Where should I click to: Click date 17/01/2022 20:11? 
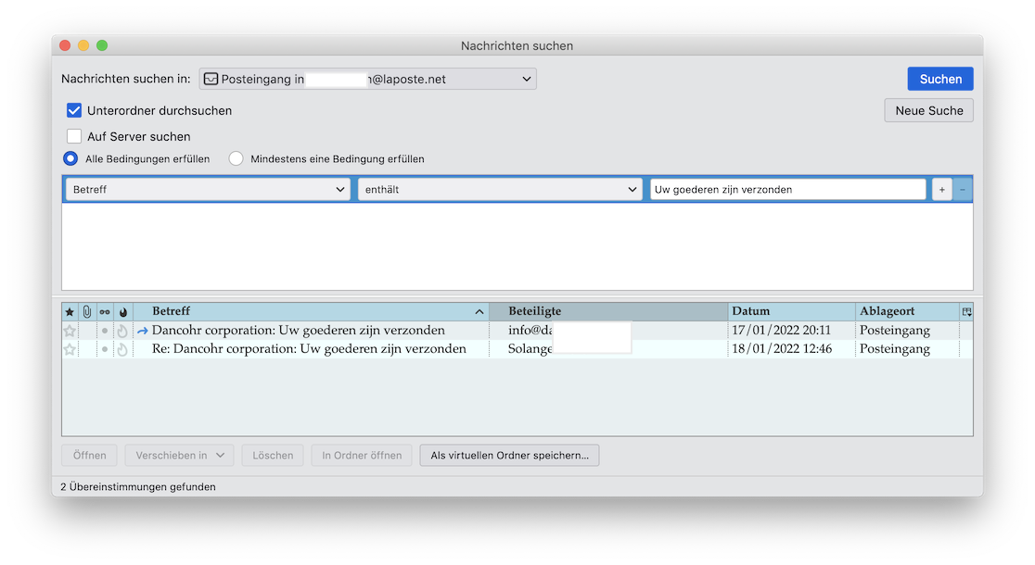782,331
